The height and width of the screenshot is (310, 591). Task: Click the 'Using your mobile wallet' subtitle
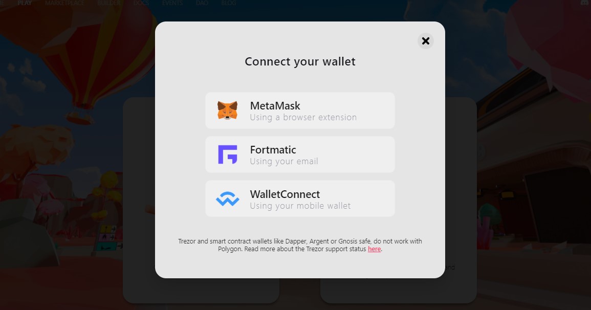(x=300, y=206)
